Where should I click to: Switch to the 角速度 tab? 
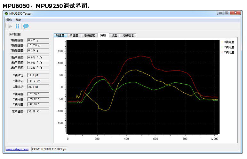pyautogui.click(x=74, y=35)
